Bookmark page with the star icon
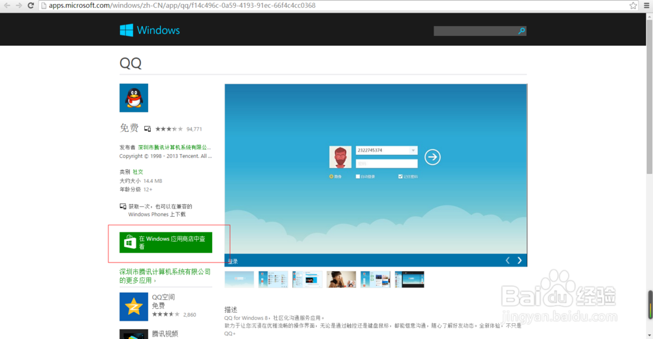The height and width of the screenshot is (339, 653). pos(633,5)
